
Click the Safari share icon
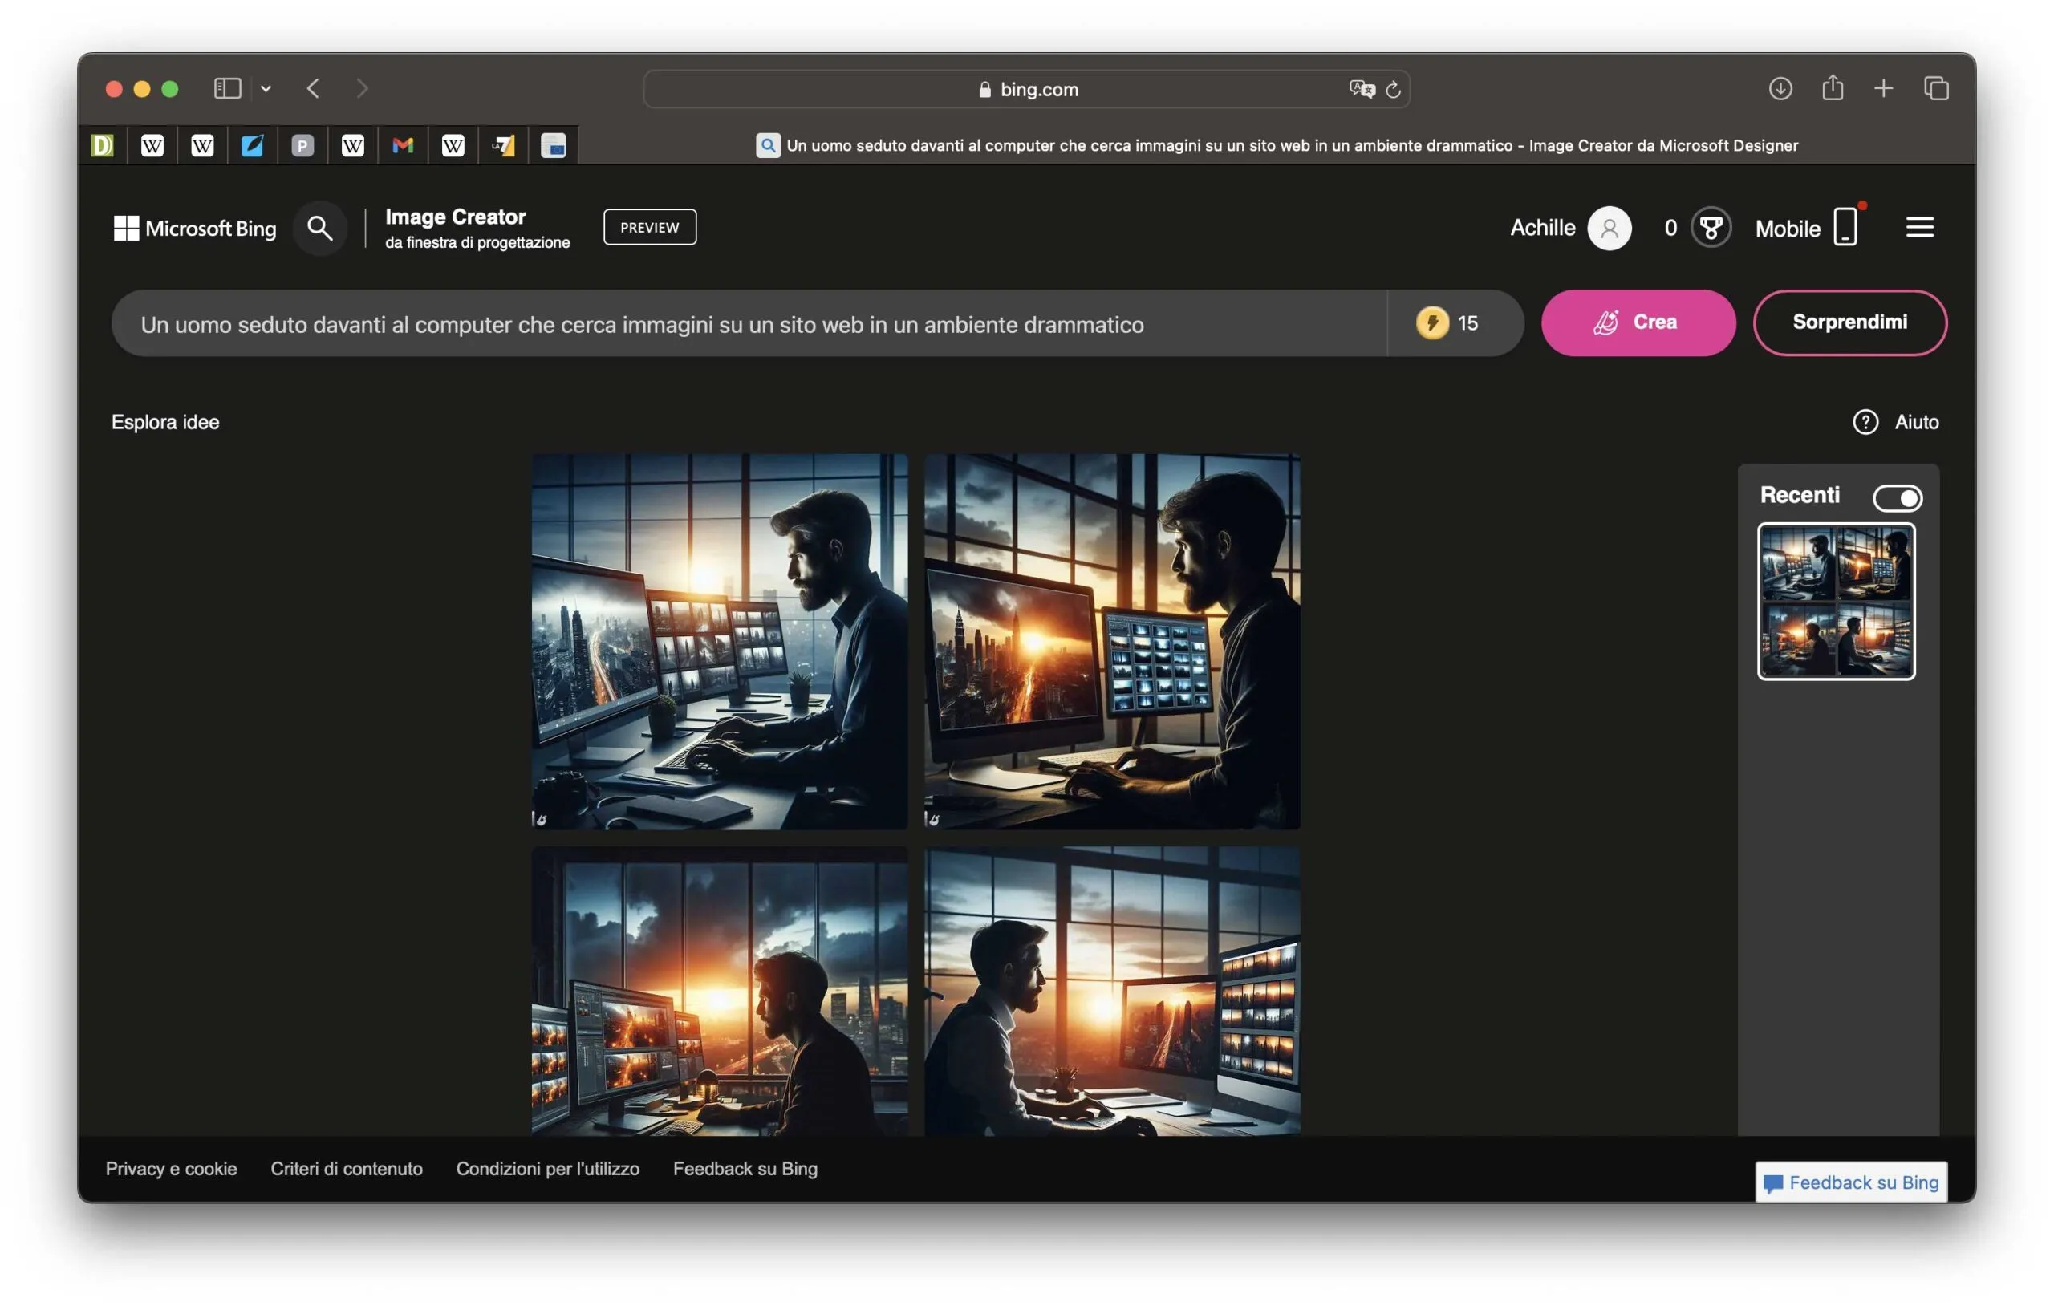point(1833,88)
